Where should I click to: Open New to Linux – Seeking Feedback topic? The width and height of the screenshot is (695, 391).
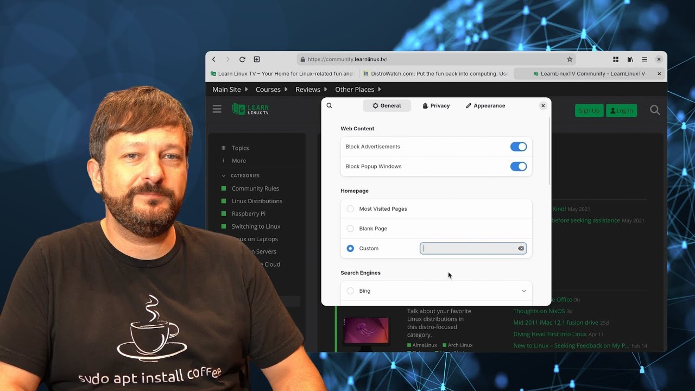tap(571, 345)
